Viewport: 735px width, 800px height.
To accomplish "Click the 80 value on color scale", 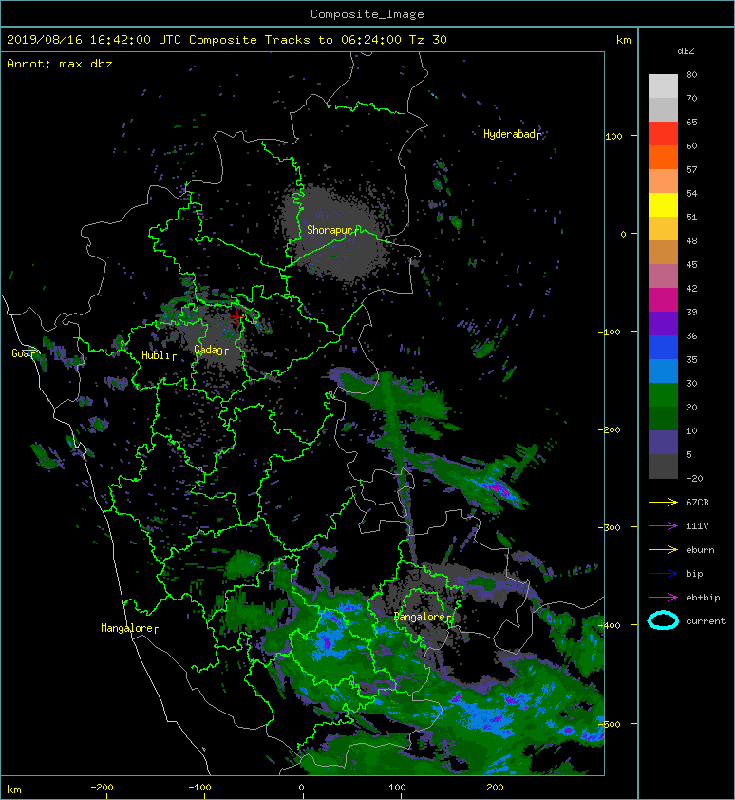I will pos(691,74).
